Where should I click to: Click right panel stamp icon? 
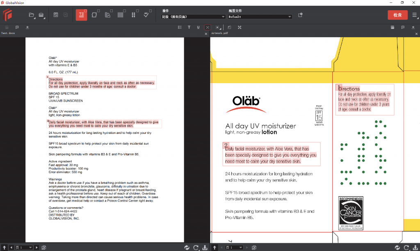pyautogui.click(x=413, y=27)
